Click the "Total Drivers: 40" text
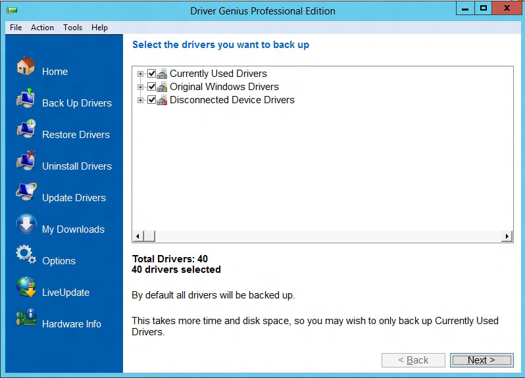This screenshot has width=525, height=378. (x=170, y=258)
